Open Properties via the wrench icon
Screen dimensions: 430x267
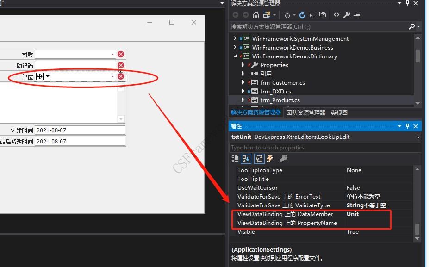[x=347, y=14]
